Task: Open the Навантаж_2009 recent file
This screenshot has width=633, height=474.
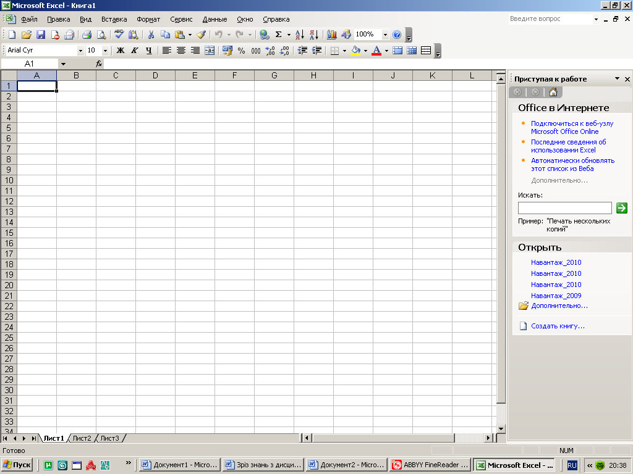Action: 556,296
